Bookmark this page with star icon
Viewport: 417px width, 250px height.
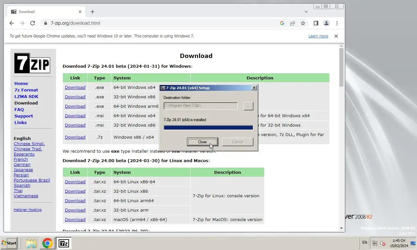(303, 23)
